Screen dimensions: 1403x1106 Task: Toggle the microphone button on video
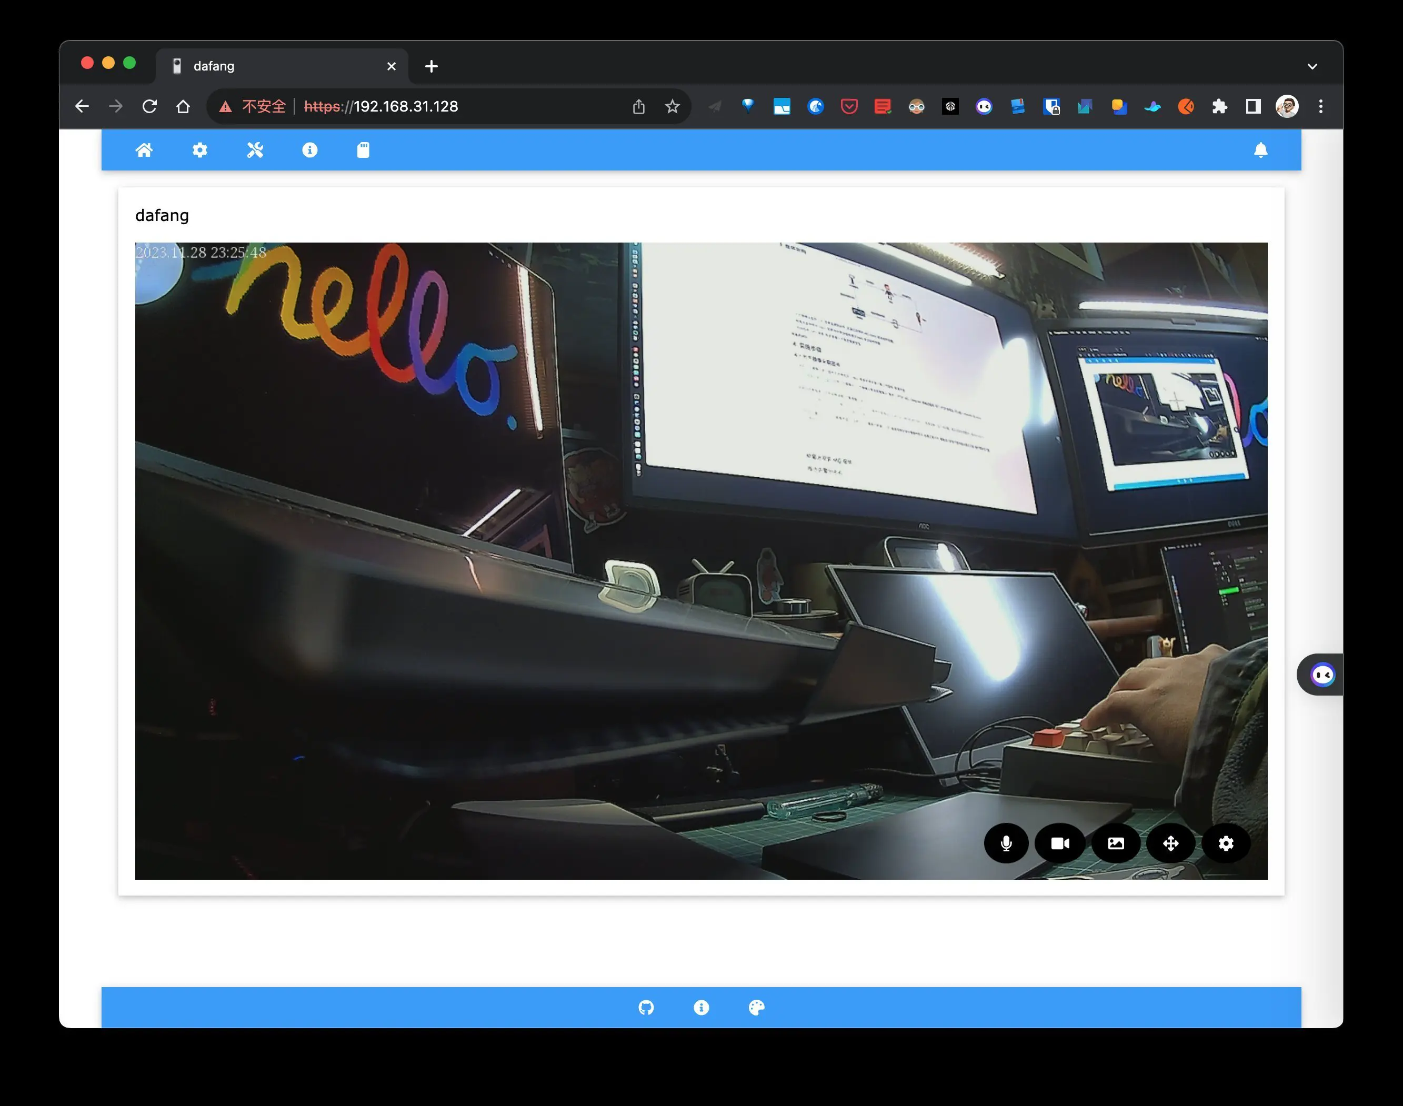pyautogui.click(x=1005, y=843)
